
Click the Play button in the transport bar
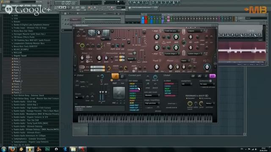pos(60,8)
